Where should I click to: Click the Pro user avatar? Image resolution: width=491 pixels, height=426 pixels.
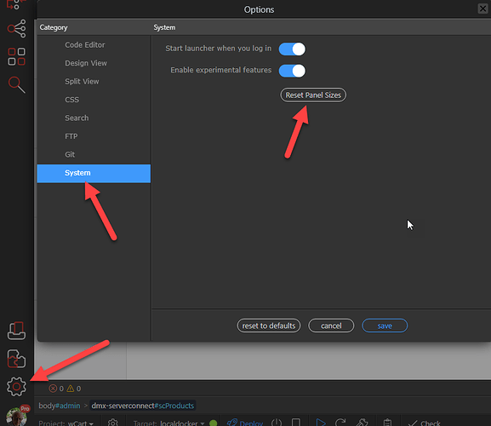17,417
